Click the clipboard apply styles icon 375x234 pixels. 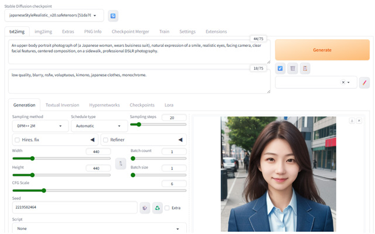(305, 68)
